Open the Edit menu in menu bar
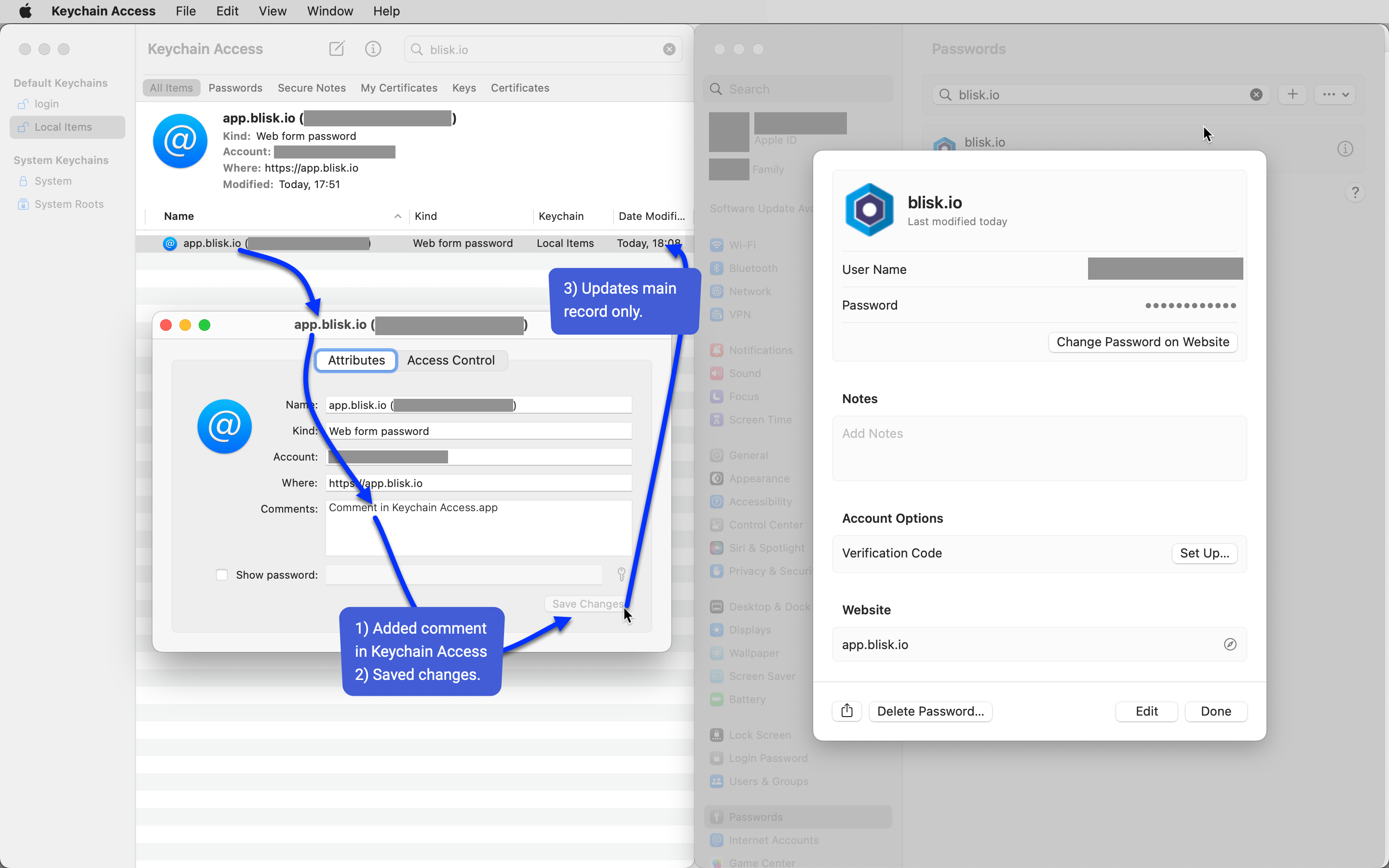Screen dimensions: 1389x868 pos(227,11)
